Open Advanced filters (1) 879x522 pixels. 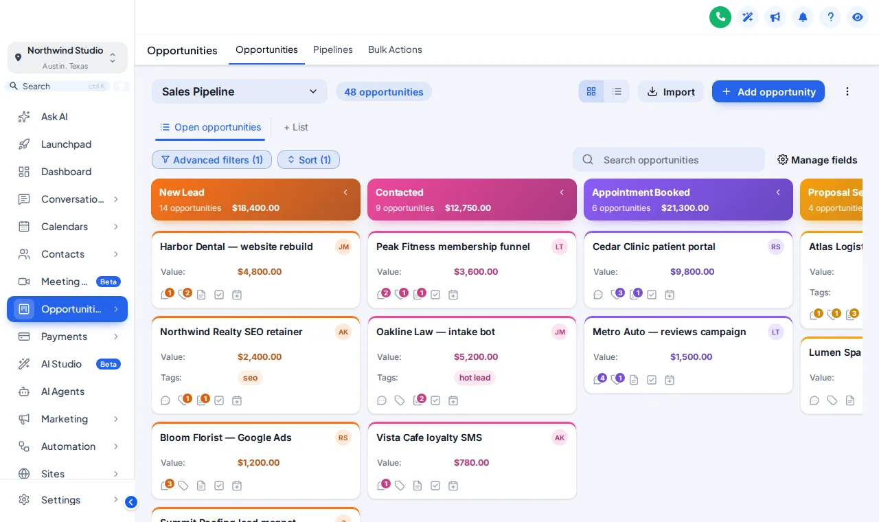212,159
